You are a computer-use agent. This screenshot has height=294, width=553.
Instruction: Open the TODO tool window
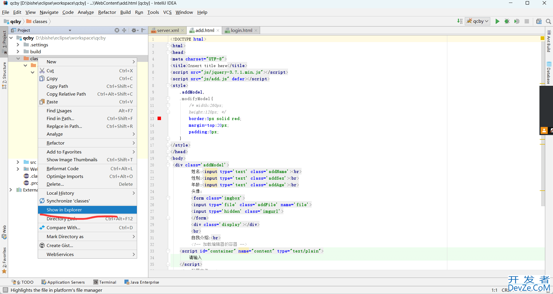(22, 282)
